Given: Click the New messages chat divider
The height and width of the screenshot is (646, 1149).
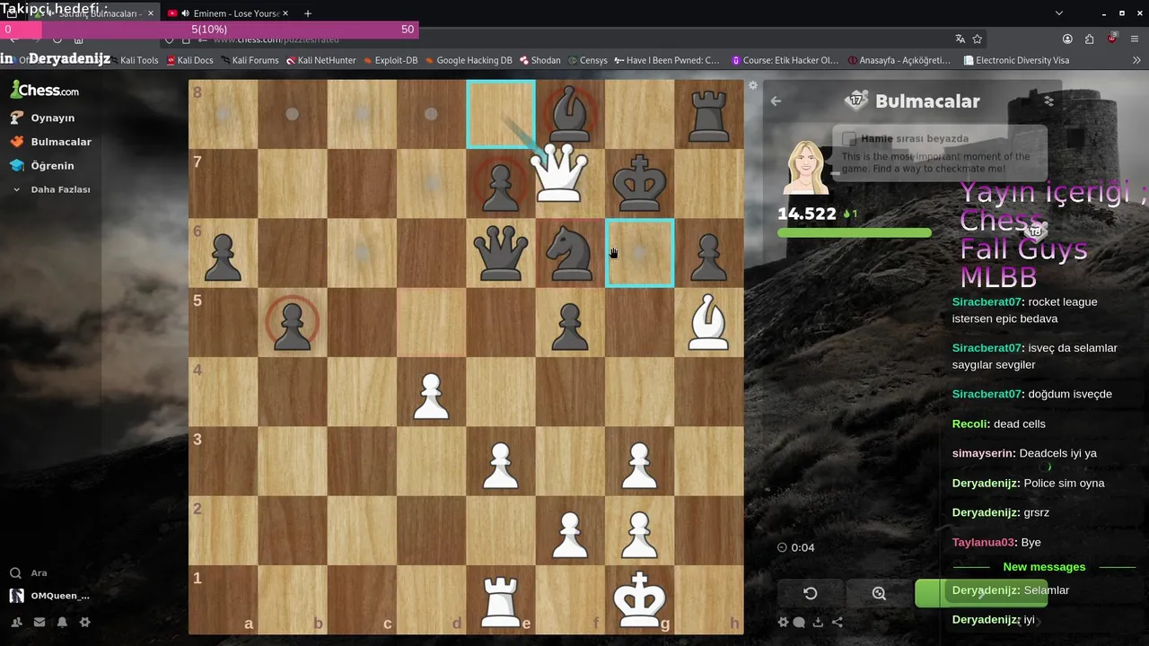Looking at the screenshot, I should pyautogui.click(x=1044, y=567).
